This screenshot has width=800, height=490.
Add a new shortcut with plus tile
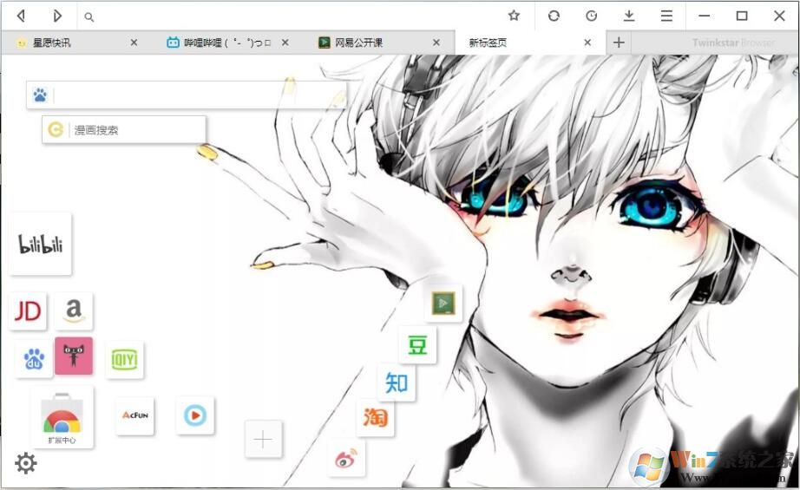(x=263, y=439)
